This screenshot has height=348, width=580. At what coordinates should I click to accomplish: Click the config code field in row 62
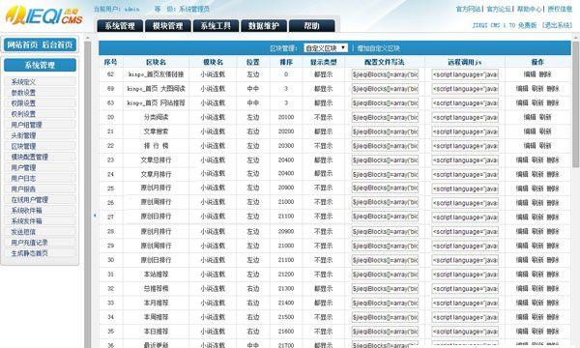(385, 74)
